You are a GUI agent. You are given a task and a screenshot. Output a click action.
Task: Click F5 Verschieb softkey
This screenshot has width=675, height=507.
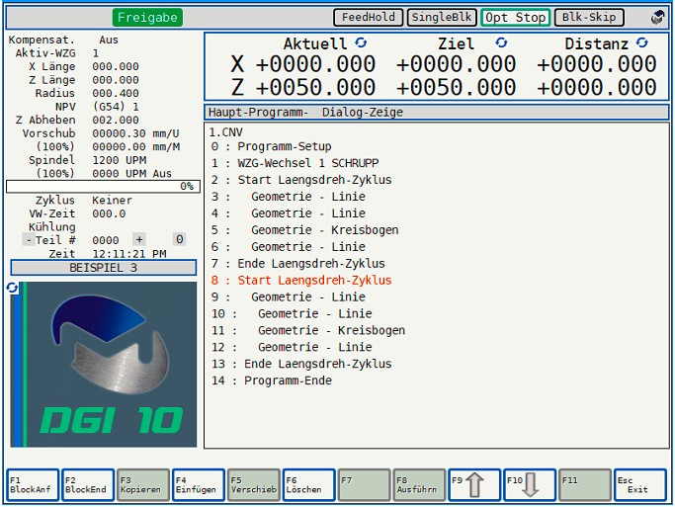[254, 485]
